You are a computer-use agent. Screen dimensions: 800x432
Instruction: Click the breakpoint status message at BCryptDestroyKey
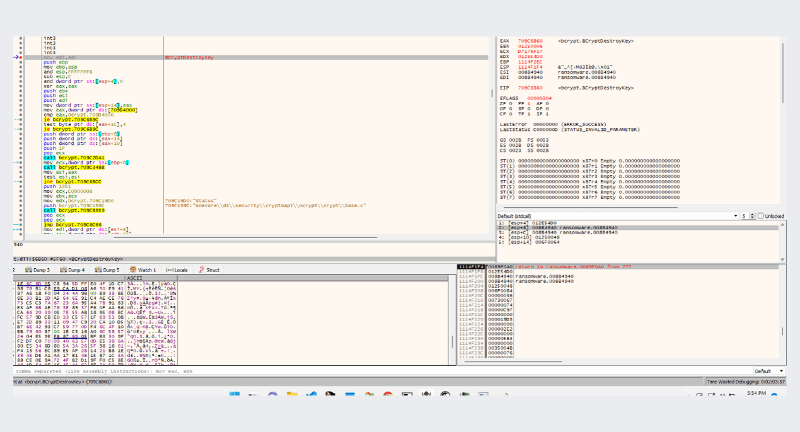pos(63,382)
